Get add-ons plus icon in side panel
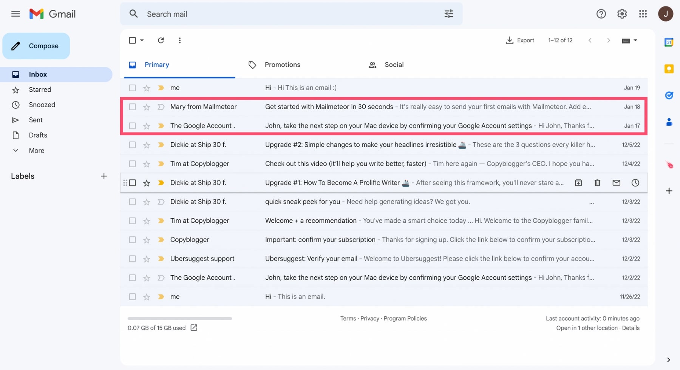Viewport: 680px width, 370px height. (x=669, y=191)
